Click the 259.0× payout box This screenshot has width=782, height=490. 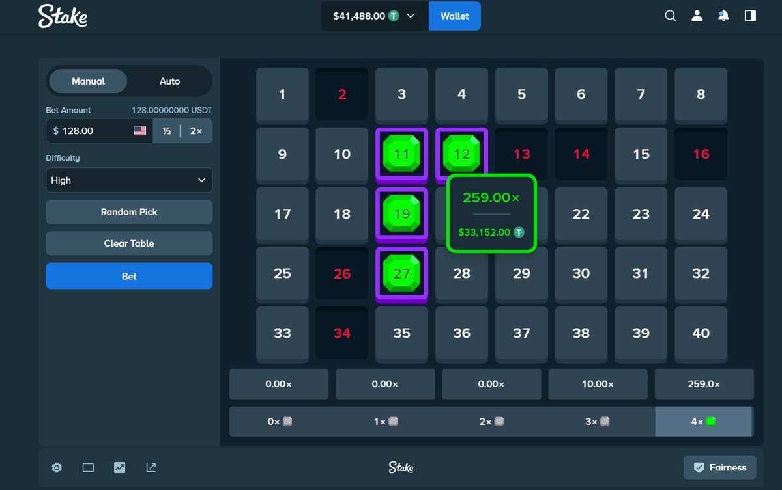(704, 384)
